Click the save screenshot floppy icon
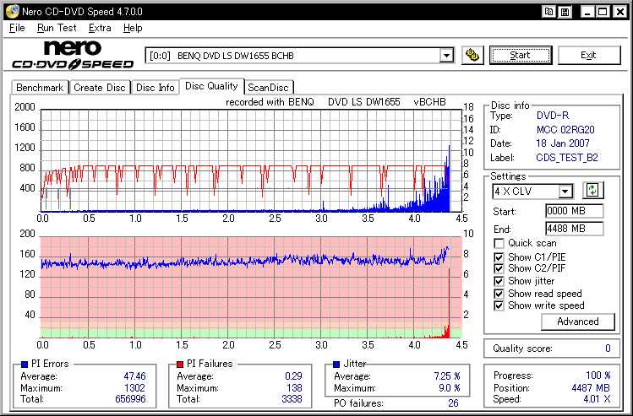The height and width of the screenshot is (416, 633). pos(566,11)
